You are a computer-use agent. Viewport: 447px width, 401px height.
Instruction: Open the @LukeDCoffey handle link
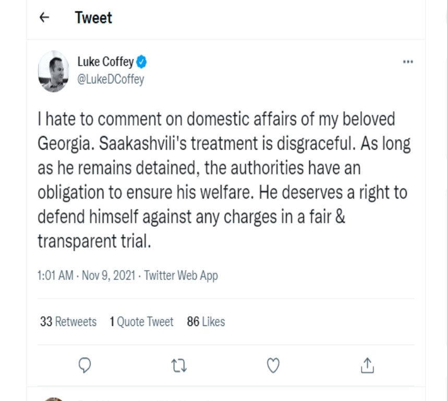111,79
